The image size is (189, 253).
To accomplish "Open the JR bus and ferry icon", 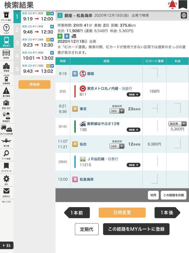I will 6,130.
